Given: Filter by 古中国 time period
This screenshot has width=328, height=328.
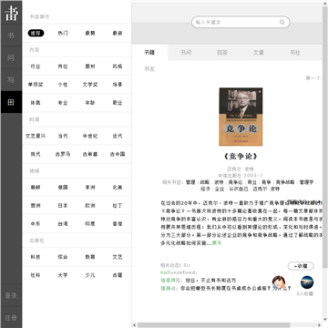Looking at the screenshot, I should [118, 154].
